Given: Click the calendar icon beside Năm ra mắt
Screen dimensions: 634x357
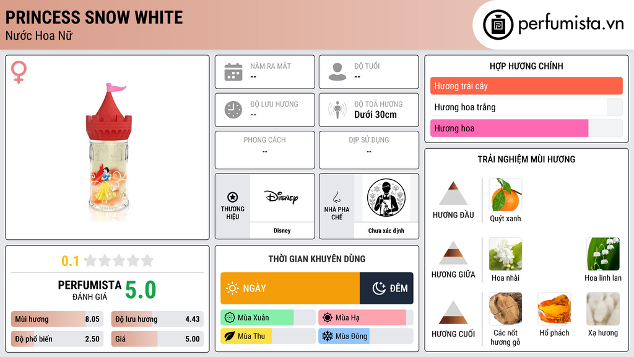Looking at the screenshot, I should (233, 72).
